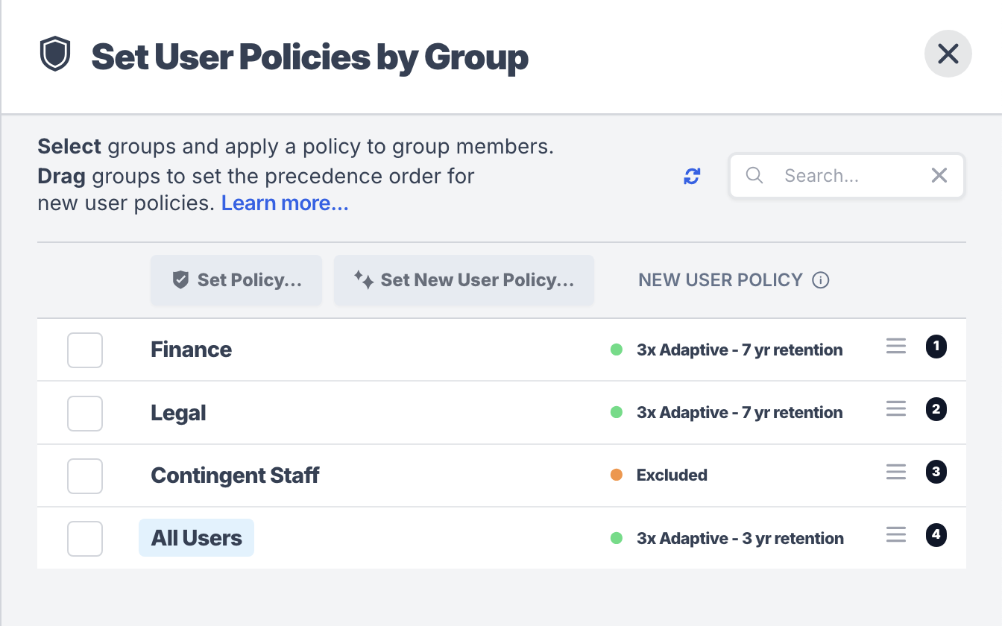1002x626 pixels.
Task: Click the Set User Policies by Group title
Action: (310, 57)
